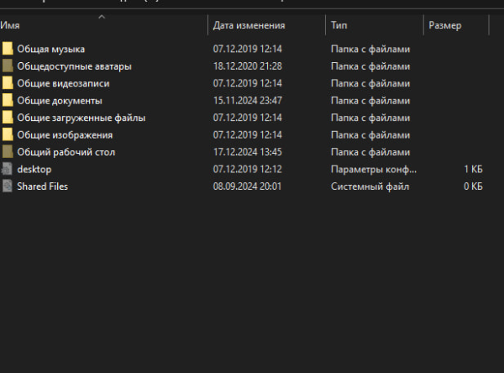Sort by the Тип column header
Screen dimensions: 504x373
340,26
